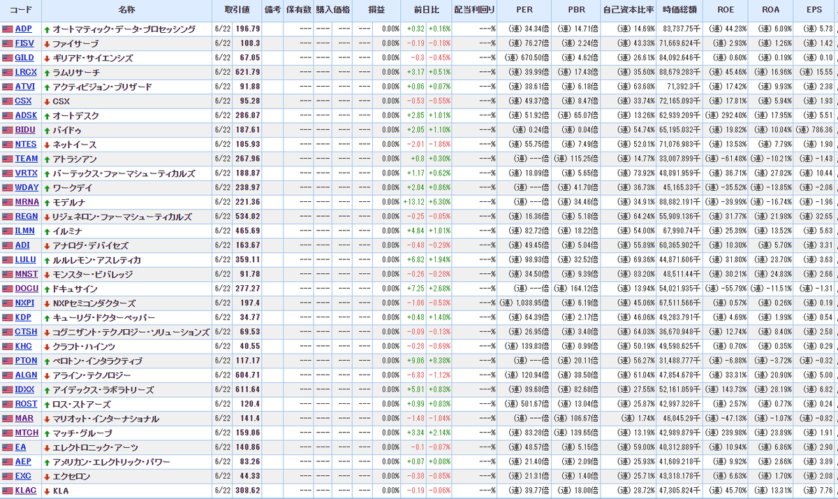Click the US flag icon beside NXPI
The height and width of the screenshot is (499, 838).
coord(8,303)
